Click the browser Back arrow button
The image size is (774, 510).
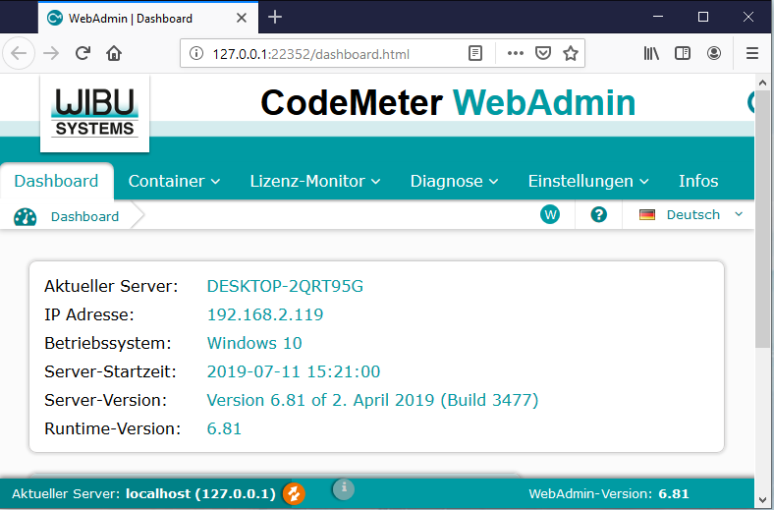point(19,53)
